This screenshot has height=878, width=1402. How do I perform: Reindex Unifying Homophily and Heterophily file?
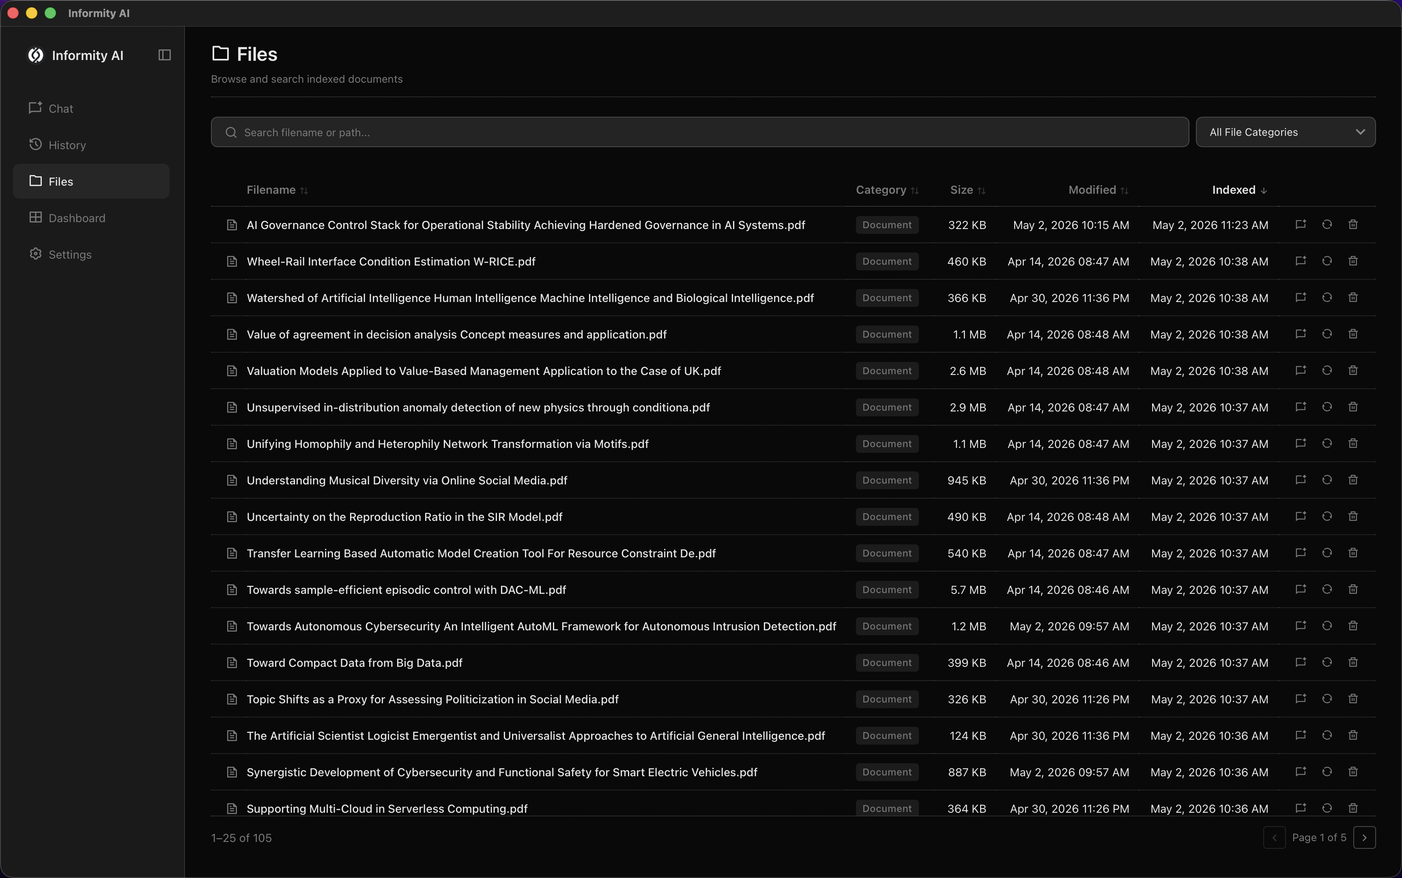[1327, 443]
